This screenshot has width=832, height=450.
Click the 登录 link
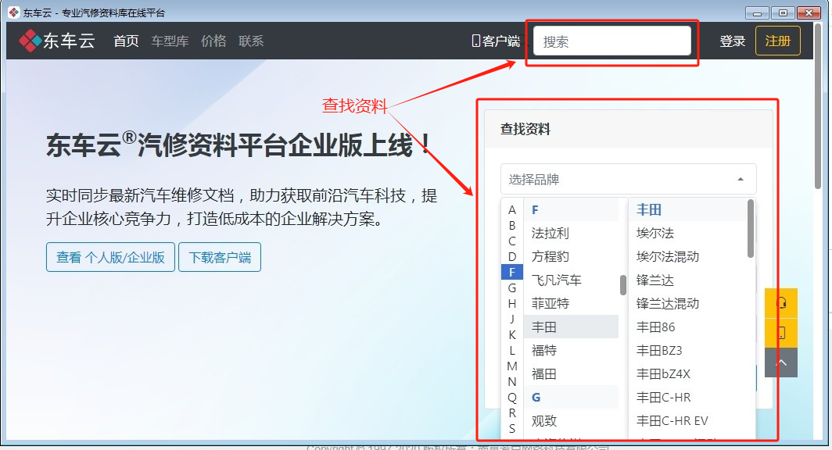click(732, 41)
